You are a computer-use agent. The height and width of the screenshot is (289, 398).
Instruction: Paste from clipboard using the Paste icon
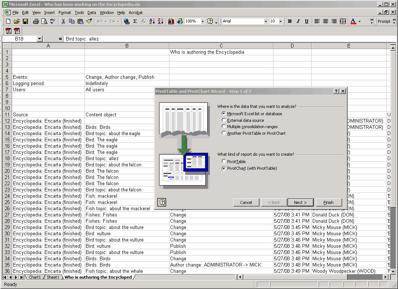pos(80,21)
